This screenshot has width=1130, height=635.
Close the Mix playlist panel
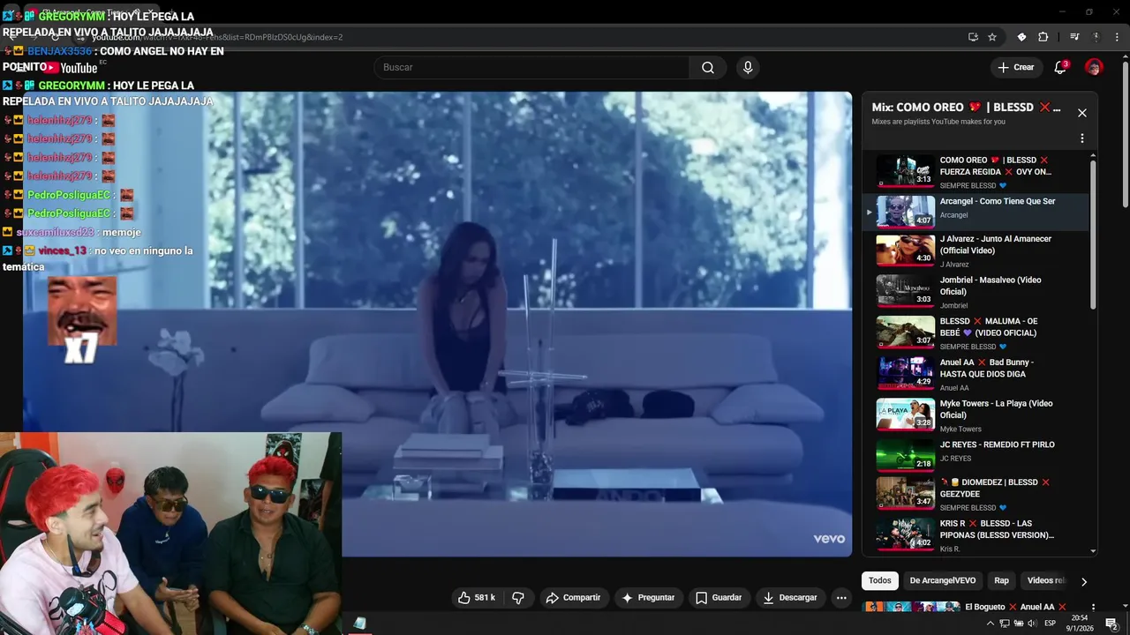coord(1082,113)
